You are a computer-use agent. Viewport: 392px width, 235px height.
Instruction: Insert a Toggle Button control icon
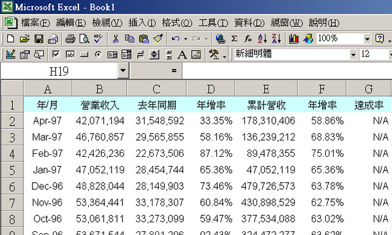pos(140,54)
